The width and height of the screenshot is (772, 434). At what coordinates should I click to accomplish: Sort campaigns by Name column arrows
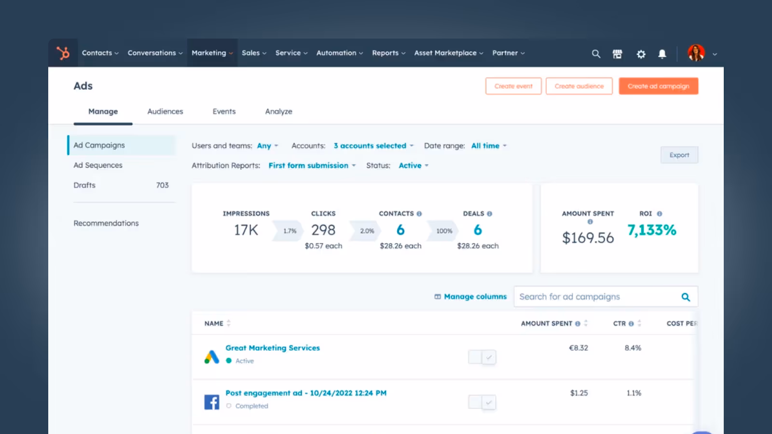pos(229,323)
